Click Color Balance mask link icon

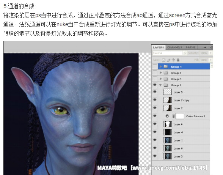[173, 116]
